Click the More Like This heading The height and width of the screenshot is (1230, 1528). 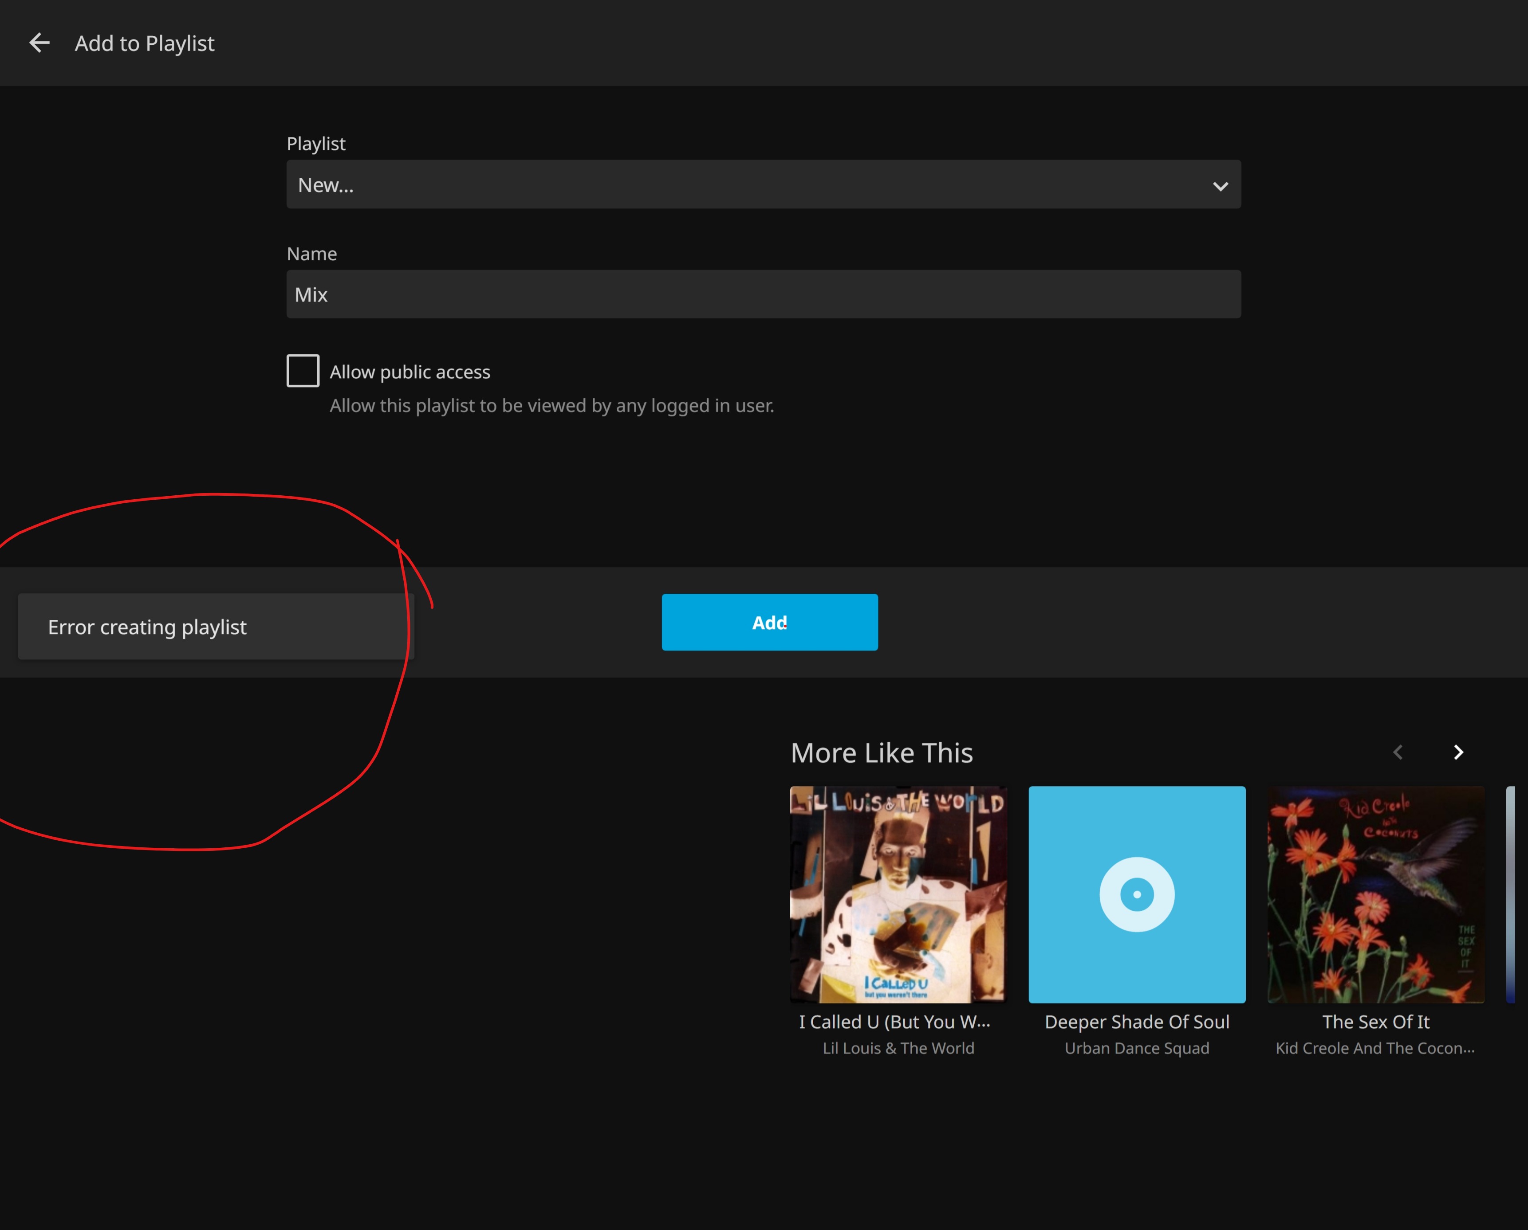tap(881, 752)
